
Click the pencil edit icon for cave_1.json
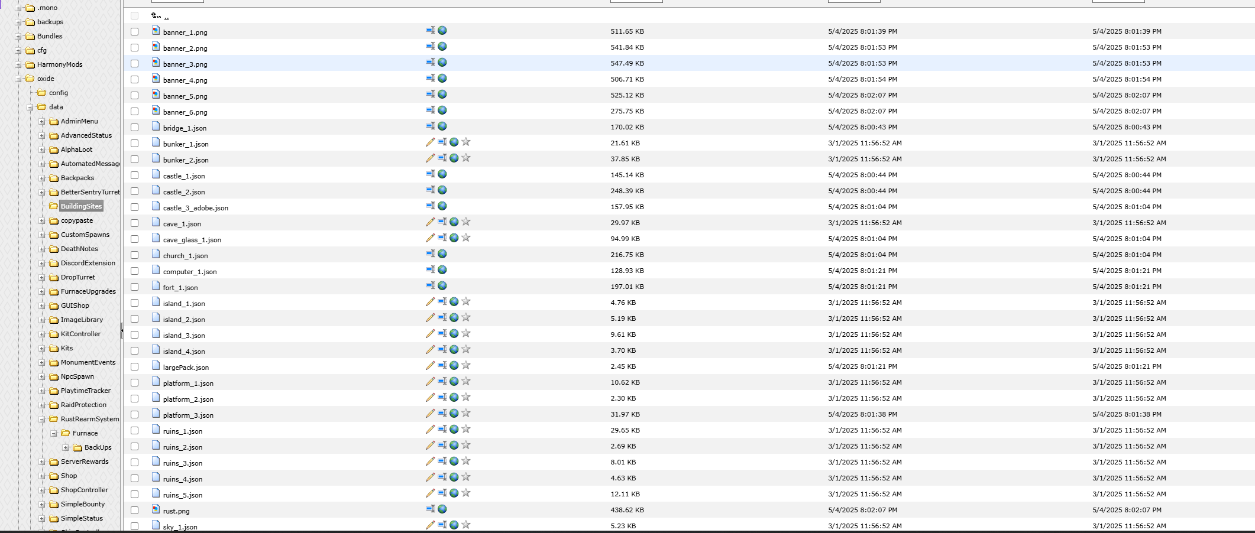click(430, 222)
